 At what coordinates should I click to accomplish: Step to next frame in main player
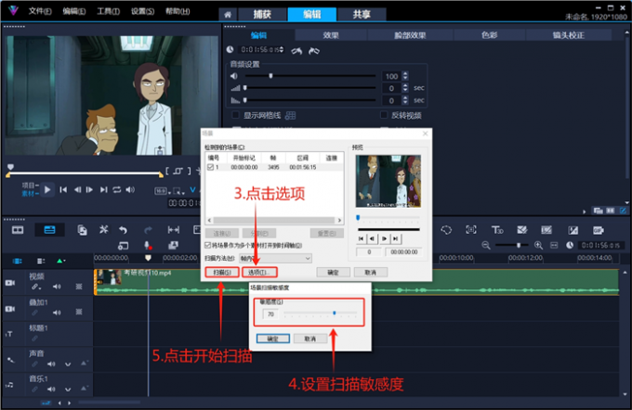tap(89, 189)
